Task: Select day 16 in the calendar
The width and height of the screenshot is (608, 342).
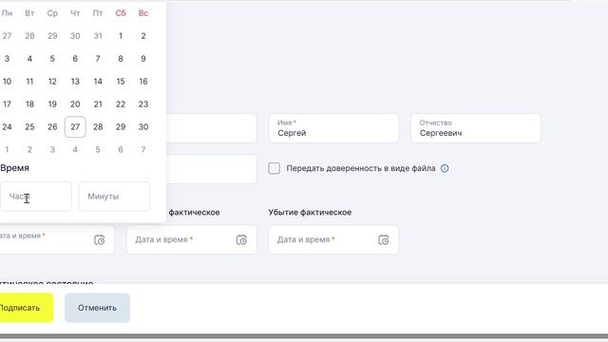Action: (143, 82)
